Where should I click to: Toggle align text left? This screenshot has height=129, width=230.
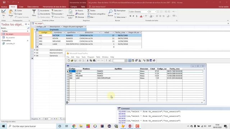point(157,16)
